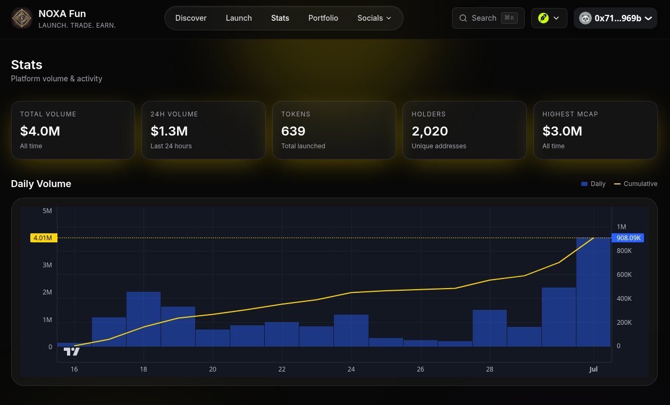The image size is (670, 405).
Task: Click the Highest Mcap stat card
Action: [x=596, y=130]
